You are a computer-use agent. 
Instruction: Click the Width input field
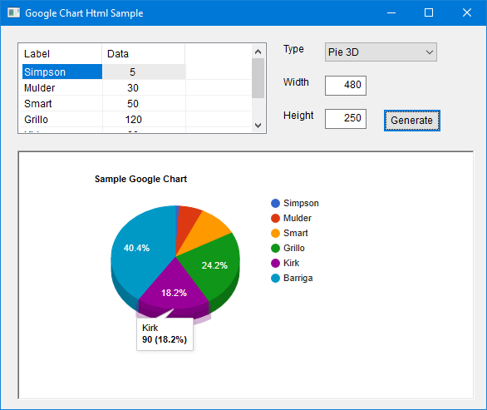click(346, 86)
